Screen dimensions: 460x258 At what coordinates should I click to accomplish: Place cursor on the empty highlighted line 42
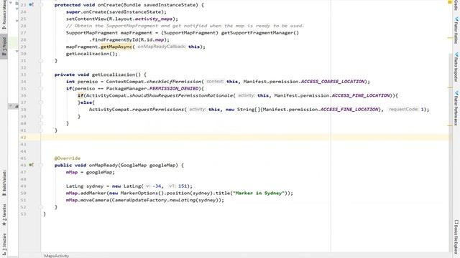click(x=244, y=137)
